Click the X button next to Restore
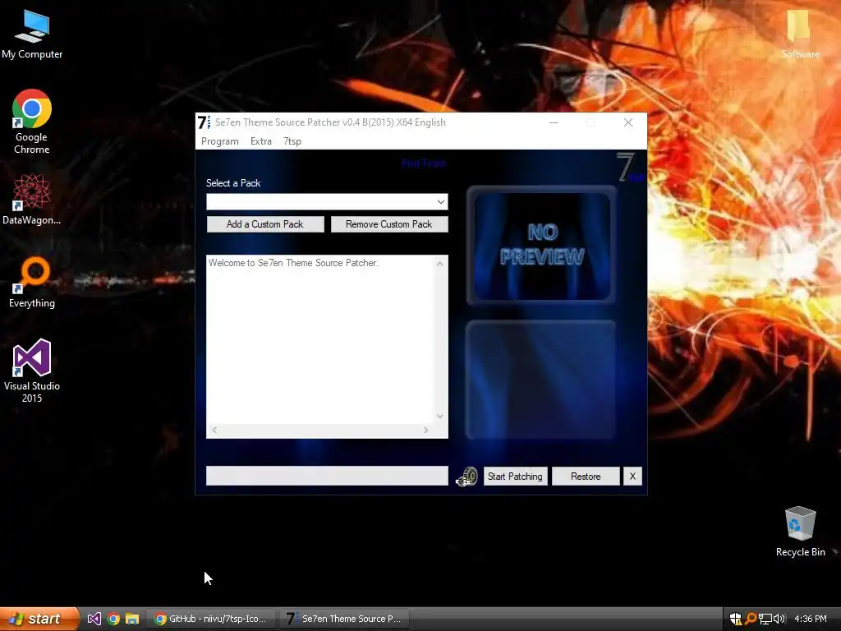 click(x=632, y=477)
